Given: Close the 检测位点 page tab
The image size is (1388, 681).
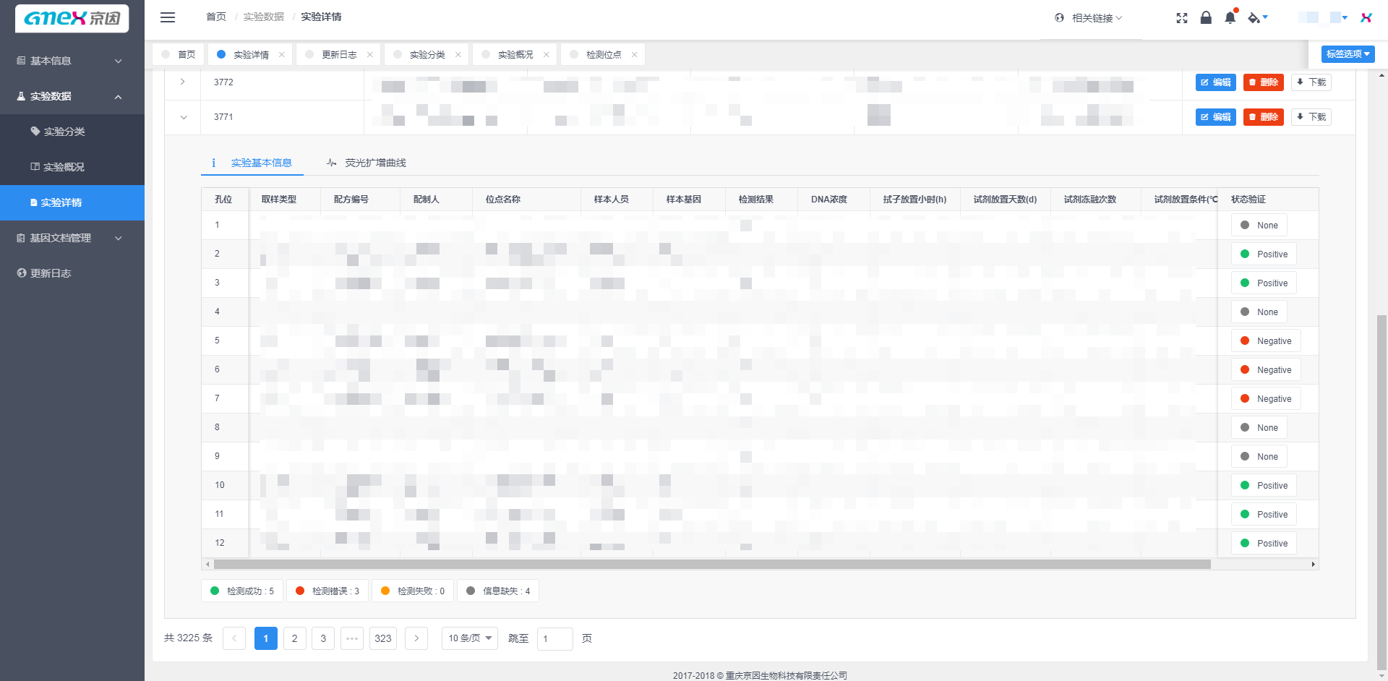Looking at the screenshot, I should click(635, 55).
